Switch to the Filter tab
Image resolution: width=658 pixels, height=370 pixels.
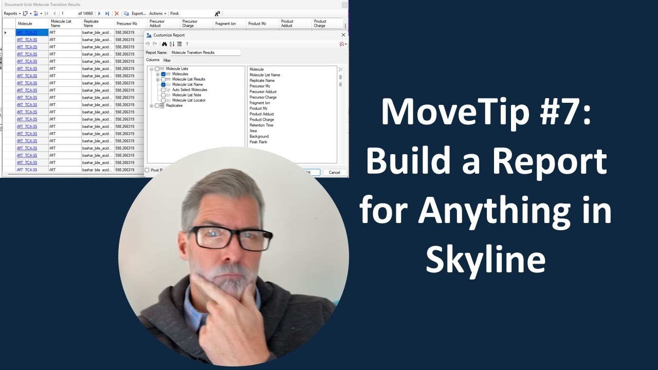(x=167, y=60)
